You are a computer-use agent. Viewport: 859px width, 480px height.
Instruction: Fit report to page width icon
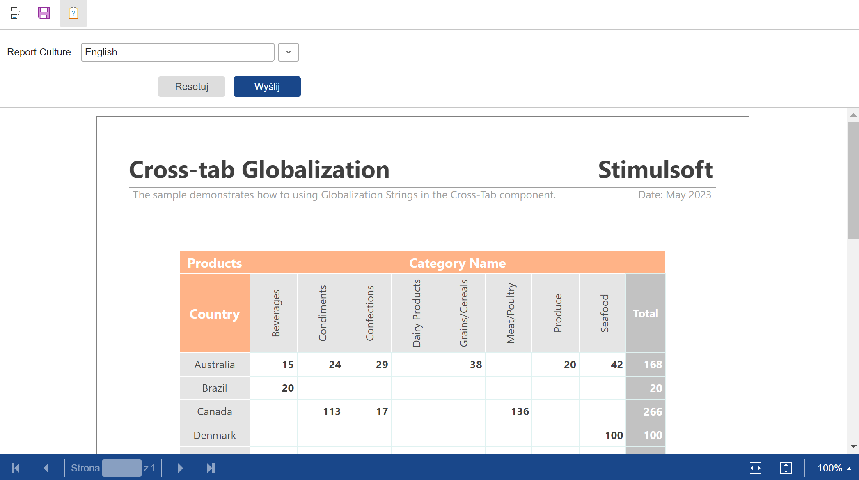coord(755,468)
